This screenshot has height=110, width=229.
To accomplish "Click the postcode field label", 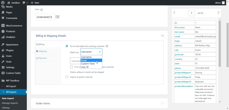I will tap(179, 55).
